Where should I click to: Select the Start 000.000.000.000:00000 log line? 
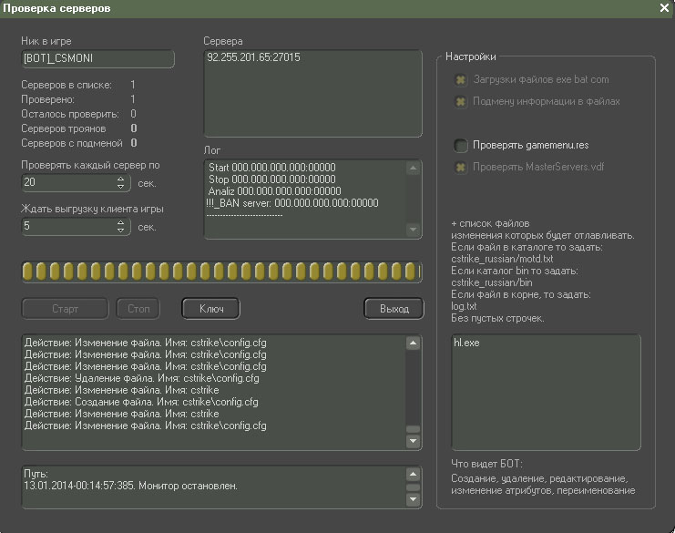pyautogui.click(x=272, y=168)
